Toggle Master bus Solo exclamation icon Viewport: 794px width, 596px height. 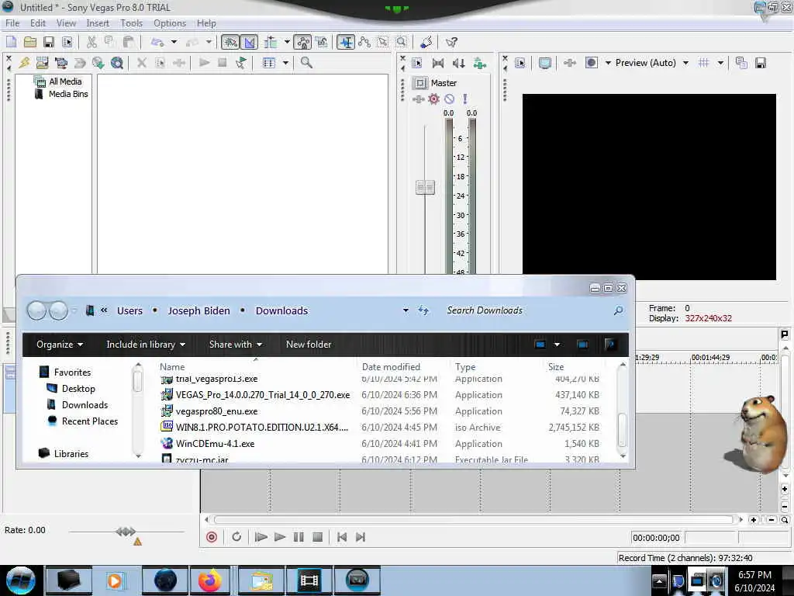click(464, 99)
